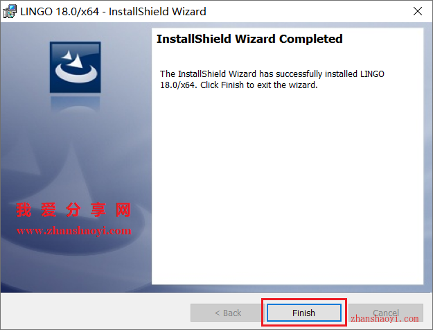Click the empty gray area left of Back

tap(96, 312)
